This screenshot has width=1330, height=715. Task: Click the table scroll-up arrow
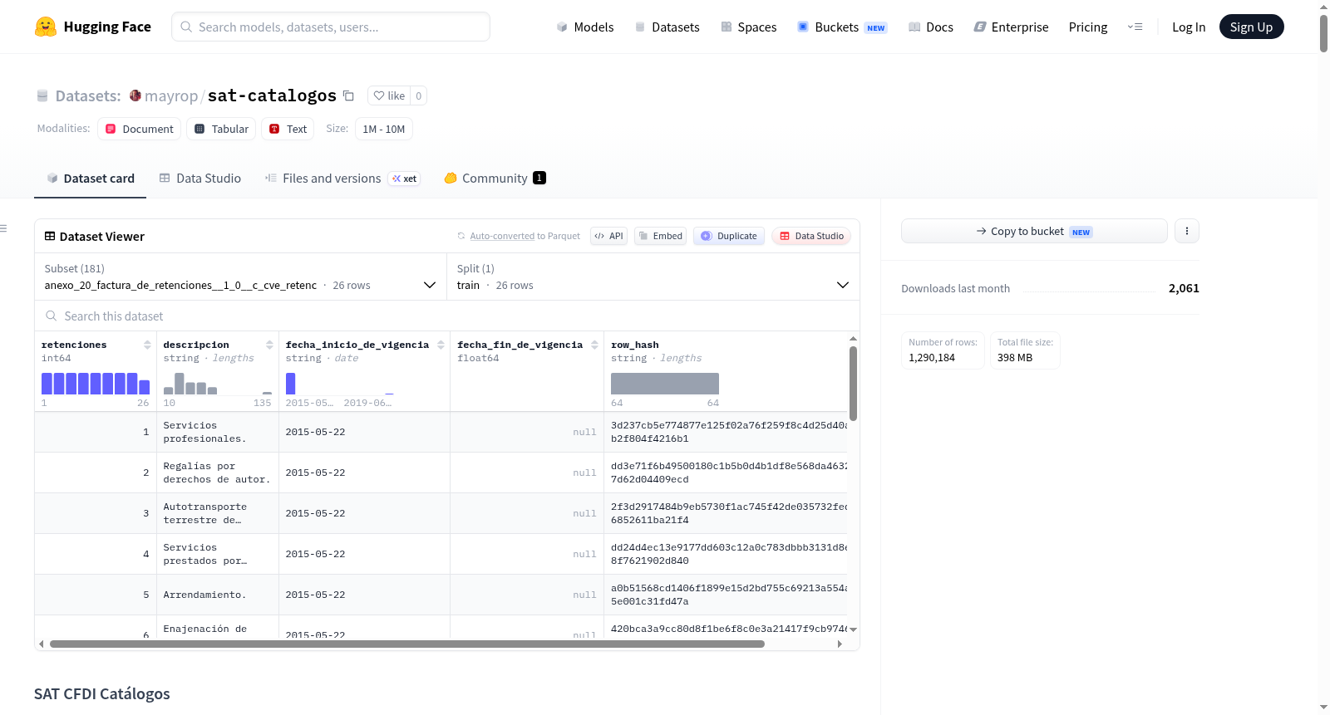coord(853,339)
